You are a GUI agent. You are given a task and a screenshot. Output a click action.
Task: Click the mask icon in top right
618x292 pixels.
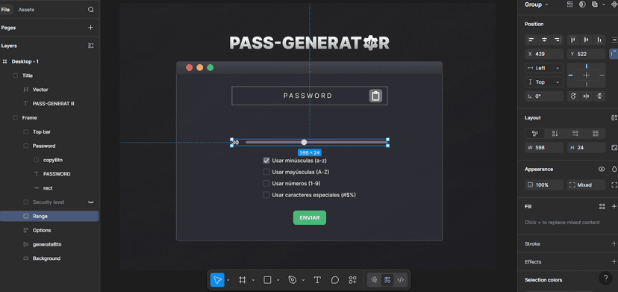pos(582,4)
